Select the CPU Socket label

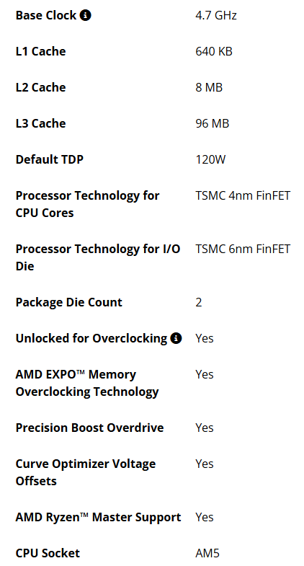[48, 553]
